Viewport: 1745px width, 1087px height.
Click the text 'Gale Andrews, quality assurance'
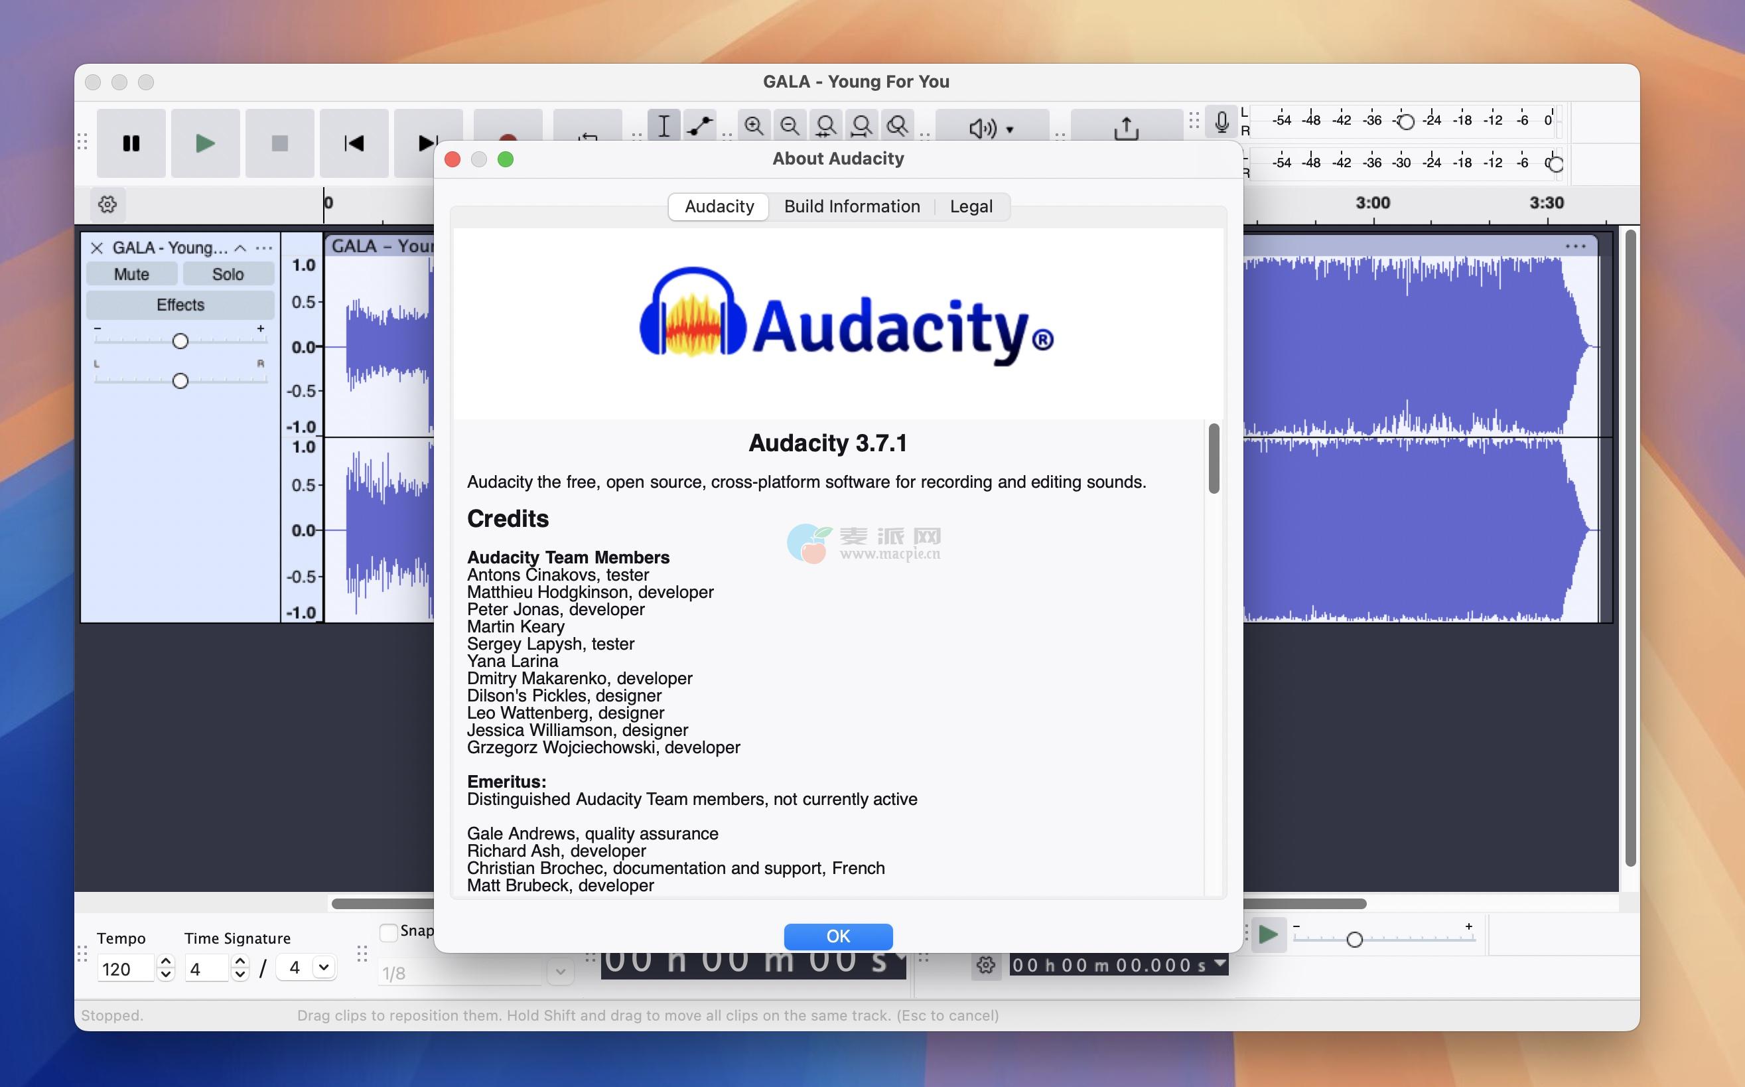click(593, 833)
